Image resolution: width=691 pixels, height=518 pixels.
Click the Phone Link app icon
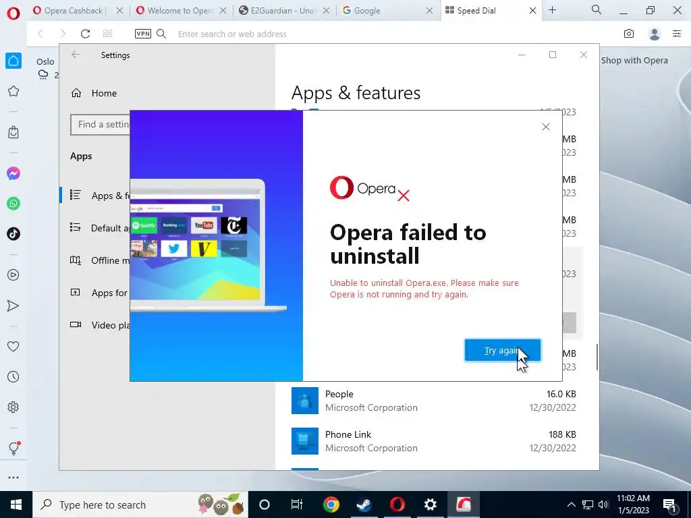pyautogui.click(x=305, y=441)
